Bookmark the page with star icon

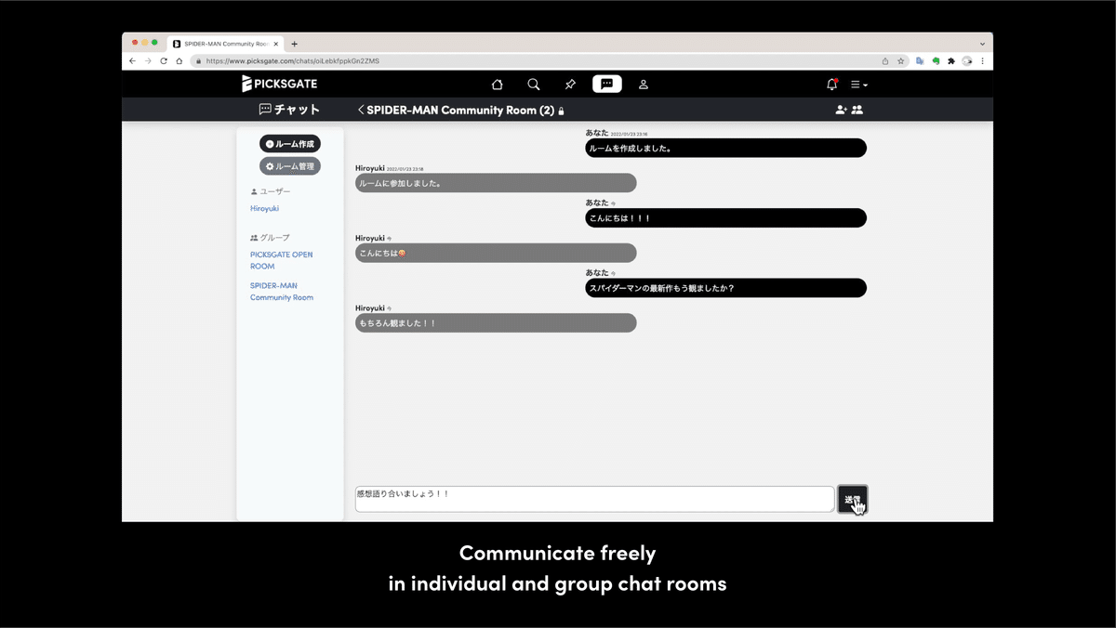900,61
